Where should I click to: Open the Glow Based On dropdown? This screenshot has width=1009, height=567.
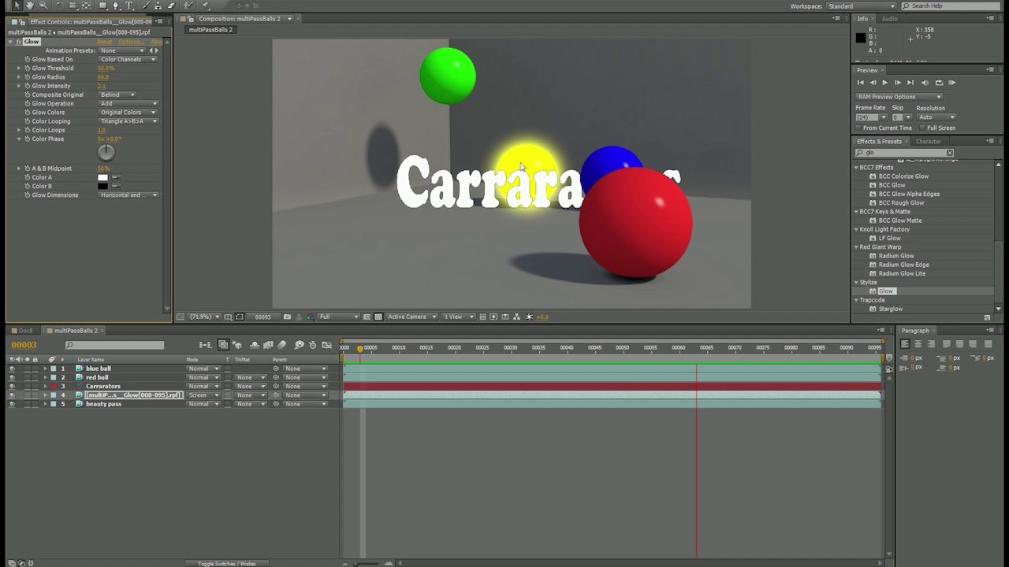pos(128,60)
